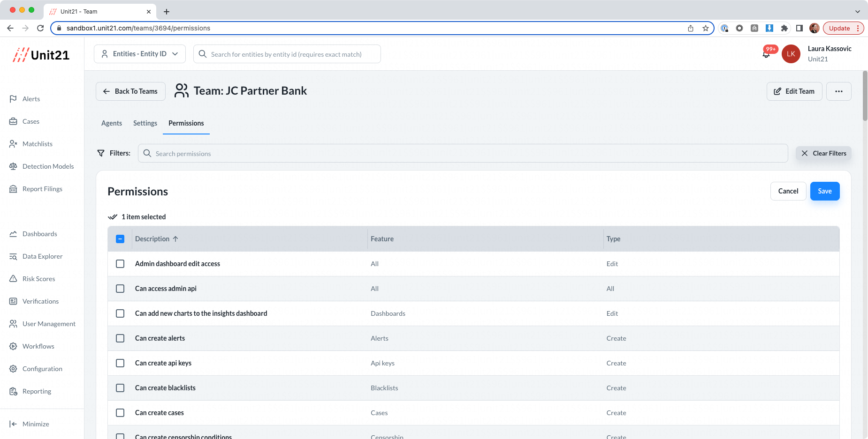The height and width of the screenshot is (439, 868).
Task: Cancel the permissions changes
Action: [788, 191]
